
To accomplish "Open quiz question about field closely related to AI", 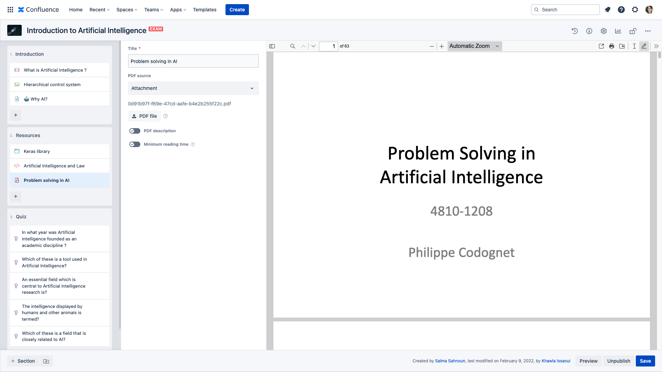I will tap(60, 336).
